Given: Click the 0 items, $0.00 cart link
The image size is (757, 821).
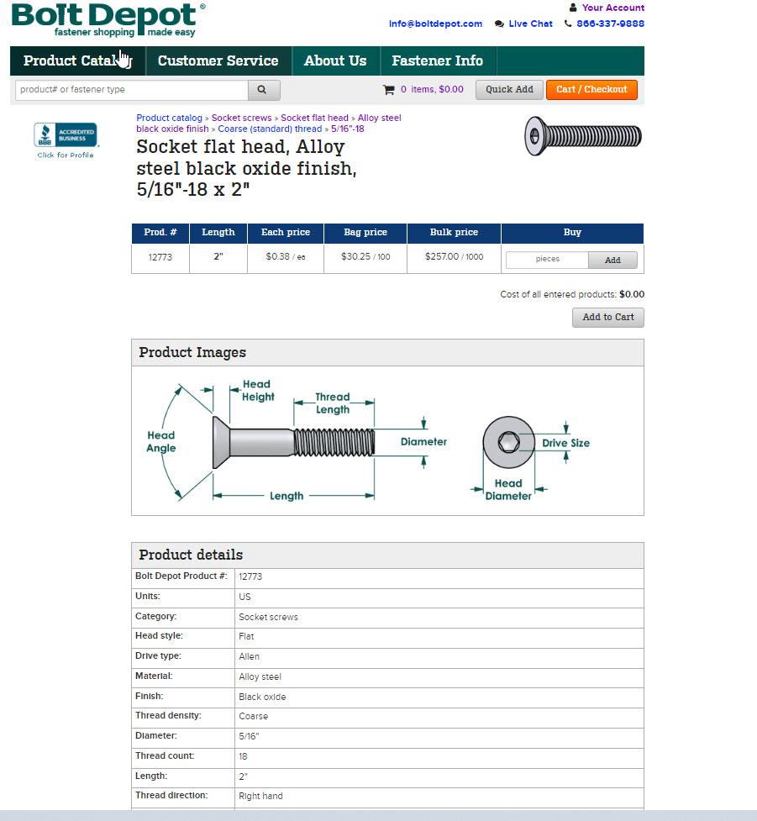Looking at the screenshot, I should point(432,90).
